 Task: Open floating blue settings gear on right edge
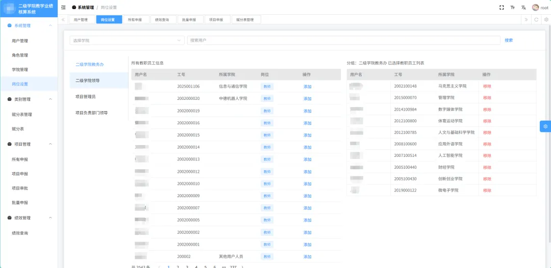tap(545, 126)
